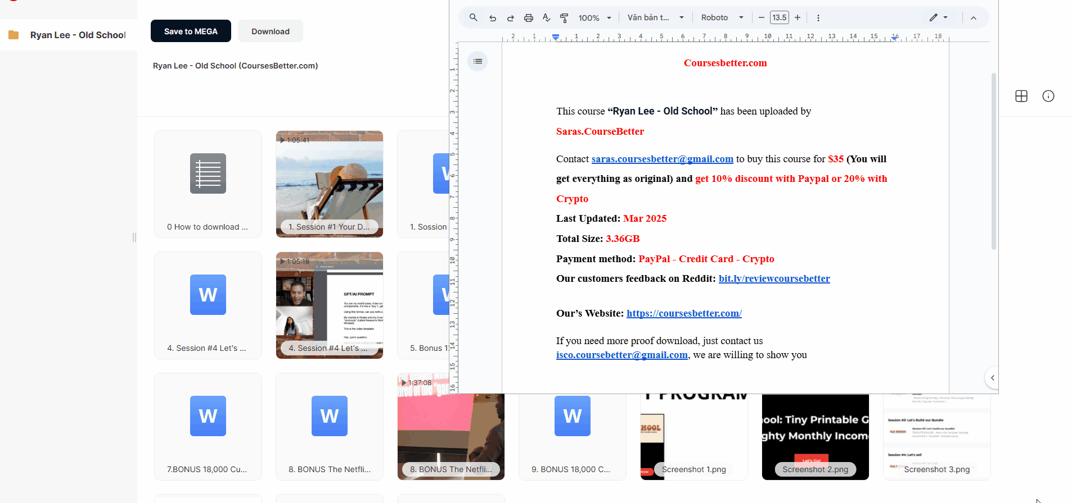Select the 'Ryan Lee - Old School' folder in sidebar
The image size is (1072, 503).
coord(69,35)
